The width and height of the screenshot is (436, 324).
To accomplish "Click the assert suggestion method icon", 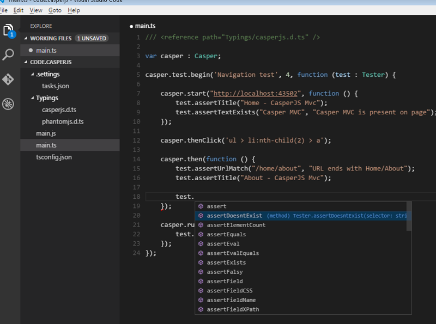I will pos(201,206).
